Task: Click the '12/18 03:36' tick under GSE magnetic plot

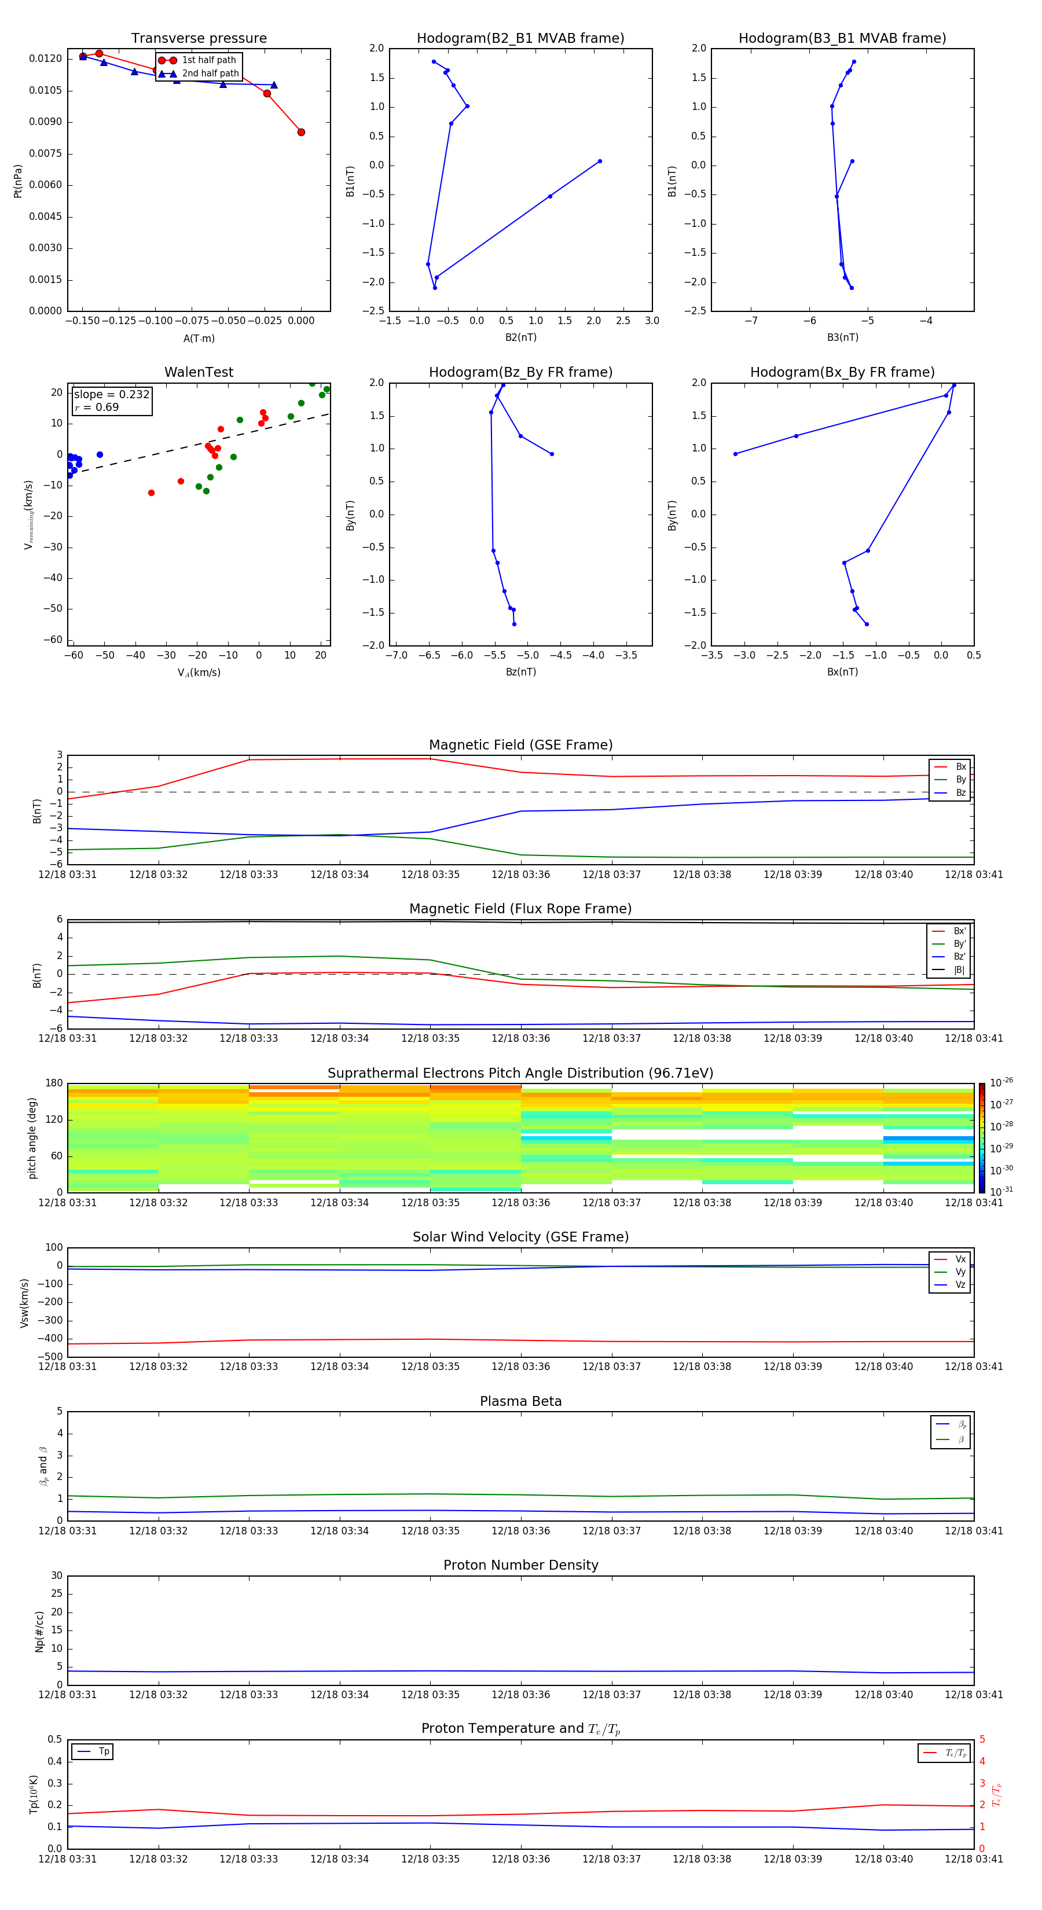Action: tap(520, 875)
